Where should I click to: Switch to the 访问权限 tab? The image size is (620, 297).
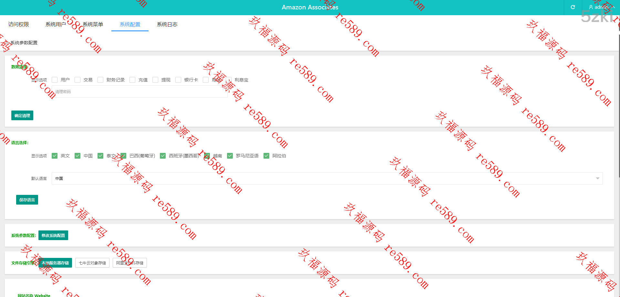18,24
